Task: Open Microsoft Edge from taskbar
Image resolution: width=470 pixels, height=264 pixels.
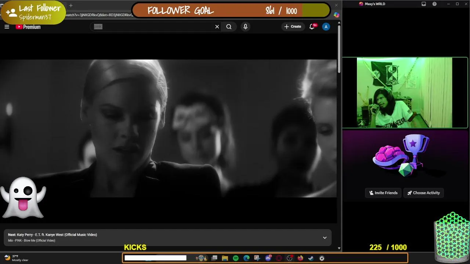Action: [x=246, y=258]
